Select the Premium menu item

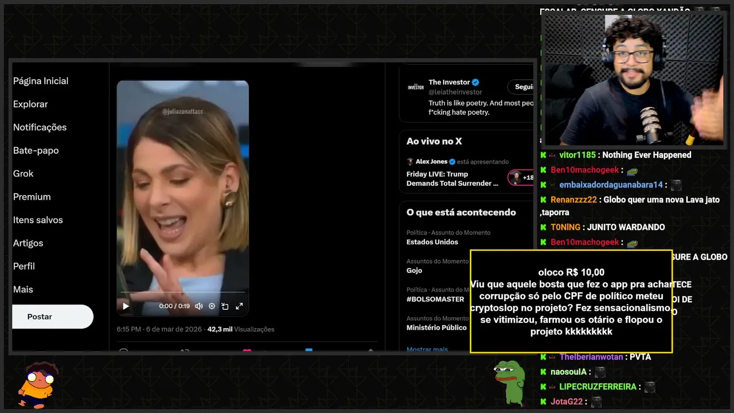pyautogui.click(x=32, y=197)
